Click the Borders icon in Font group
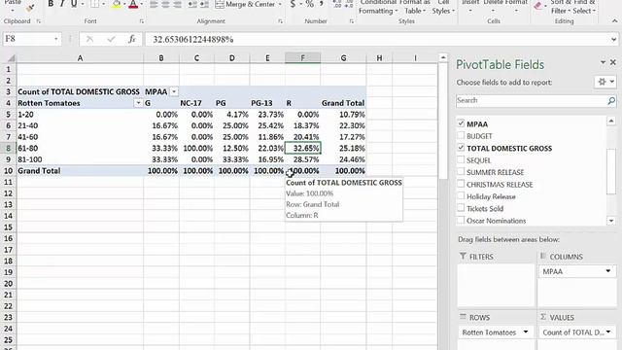 (94, 4)
